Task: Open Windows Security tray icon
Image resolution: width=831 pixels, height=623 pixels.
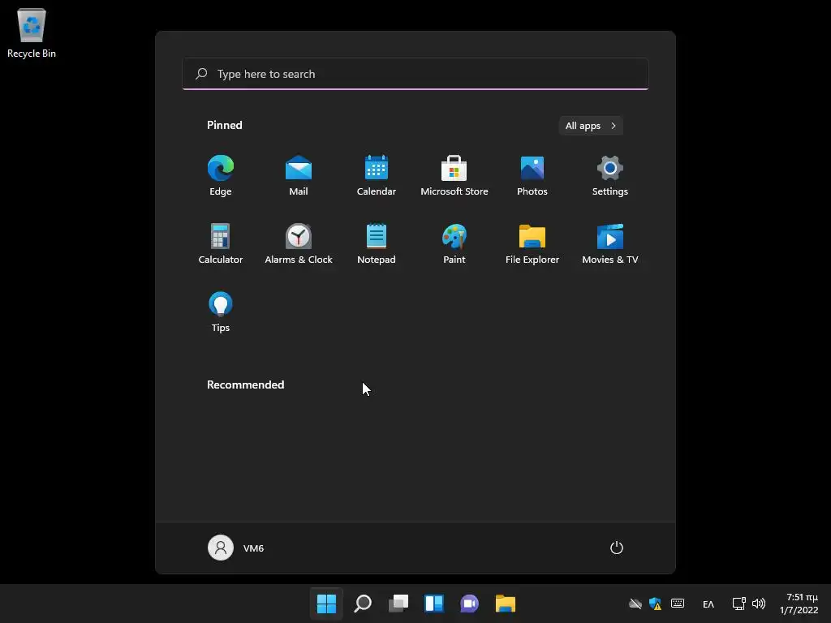Action: tap(656, 604)
